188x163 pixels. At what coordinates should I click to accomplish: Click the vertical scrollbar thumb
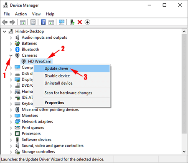184,84
